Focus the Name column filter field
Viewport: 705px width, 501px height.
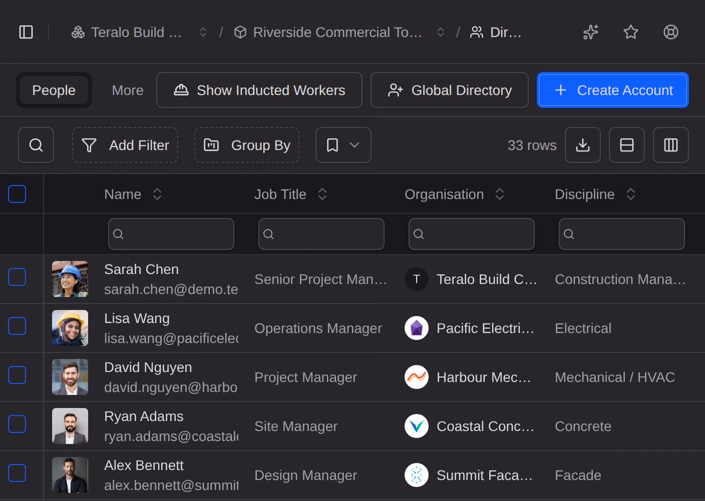coord(171,234)
